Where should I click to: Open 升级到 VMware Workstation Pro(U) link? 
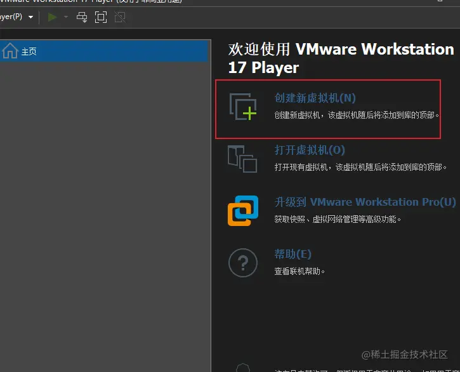click(x=365, y=202)
